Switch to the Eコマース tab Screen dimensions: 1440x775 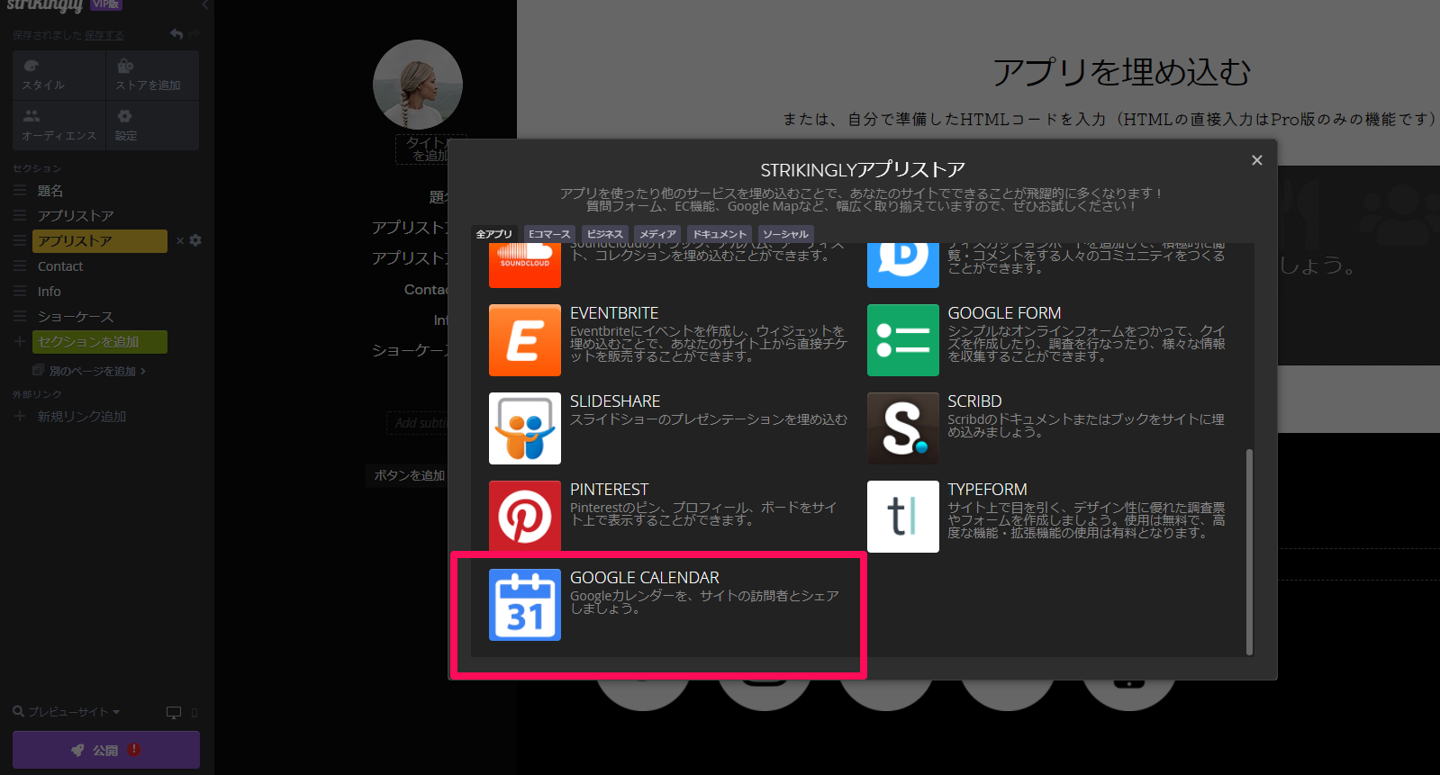pos(549,234)
